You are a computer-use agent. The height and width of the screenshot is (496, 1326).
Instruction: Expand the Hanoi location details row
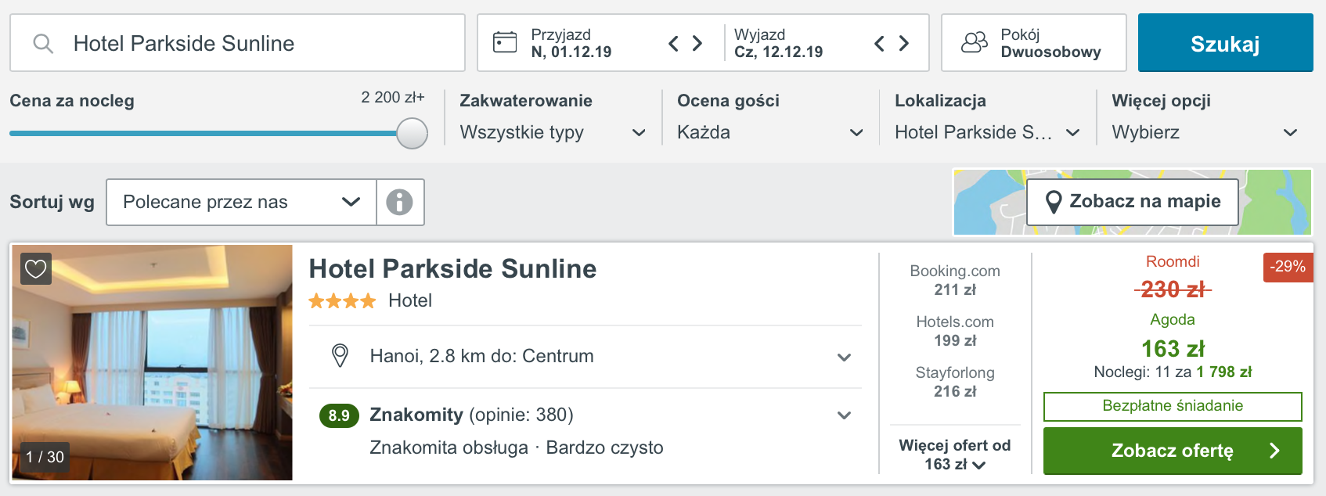tap(586, 357)
